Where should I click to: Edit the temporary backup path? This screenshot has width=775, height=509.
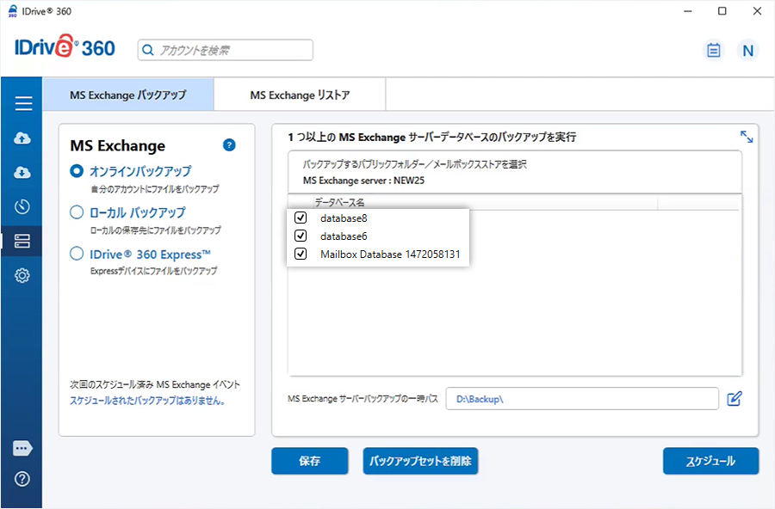pyautogui.click(x=734, y=399)
